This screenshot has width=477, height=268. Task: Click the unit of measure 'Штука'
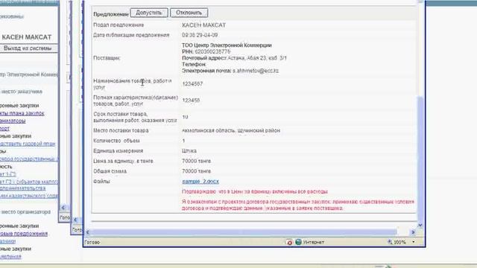click(x=189, y=151)
